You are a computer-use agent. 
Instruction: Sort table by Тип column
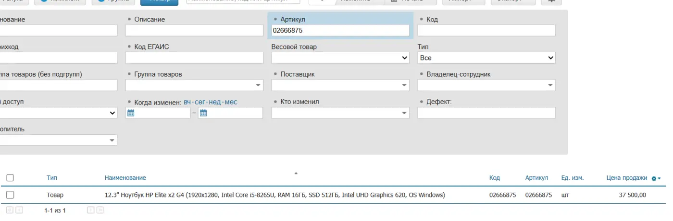52,178
